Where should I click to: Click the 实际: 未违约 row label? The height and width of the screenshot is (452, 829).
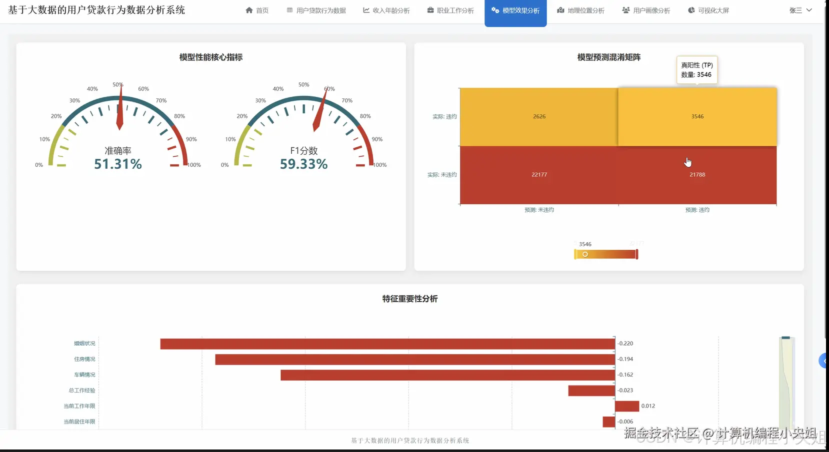[x=442, y=175]
